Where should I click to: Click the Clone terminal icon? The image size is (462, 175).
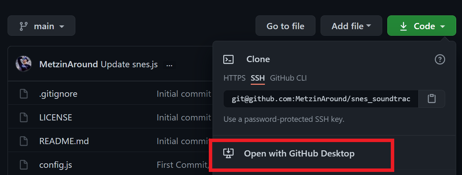[x=228, y=59]
